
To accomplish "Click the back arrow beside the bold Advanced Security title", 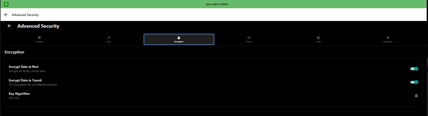I will pos(9,26).
